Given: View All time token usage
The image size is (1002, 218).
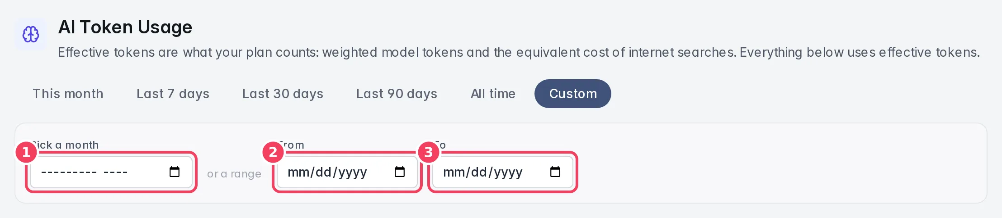Looking at the screenshot, I should (493, 94).
